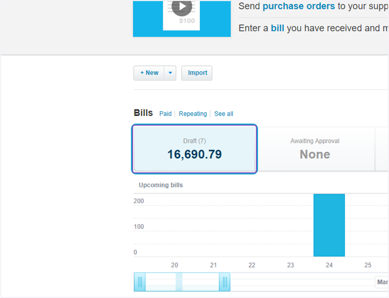The width and height of the screenshot is (389, 298).
Task: Click the Import button
Action: tap(197, 73)
